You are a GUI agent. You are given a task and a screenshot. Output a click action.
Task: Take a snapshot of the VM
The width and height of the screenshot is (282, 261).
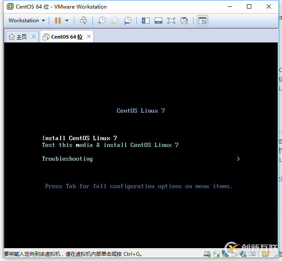coord(102,21)
